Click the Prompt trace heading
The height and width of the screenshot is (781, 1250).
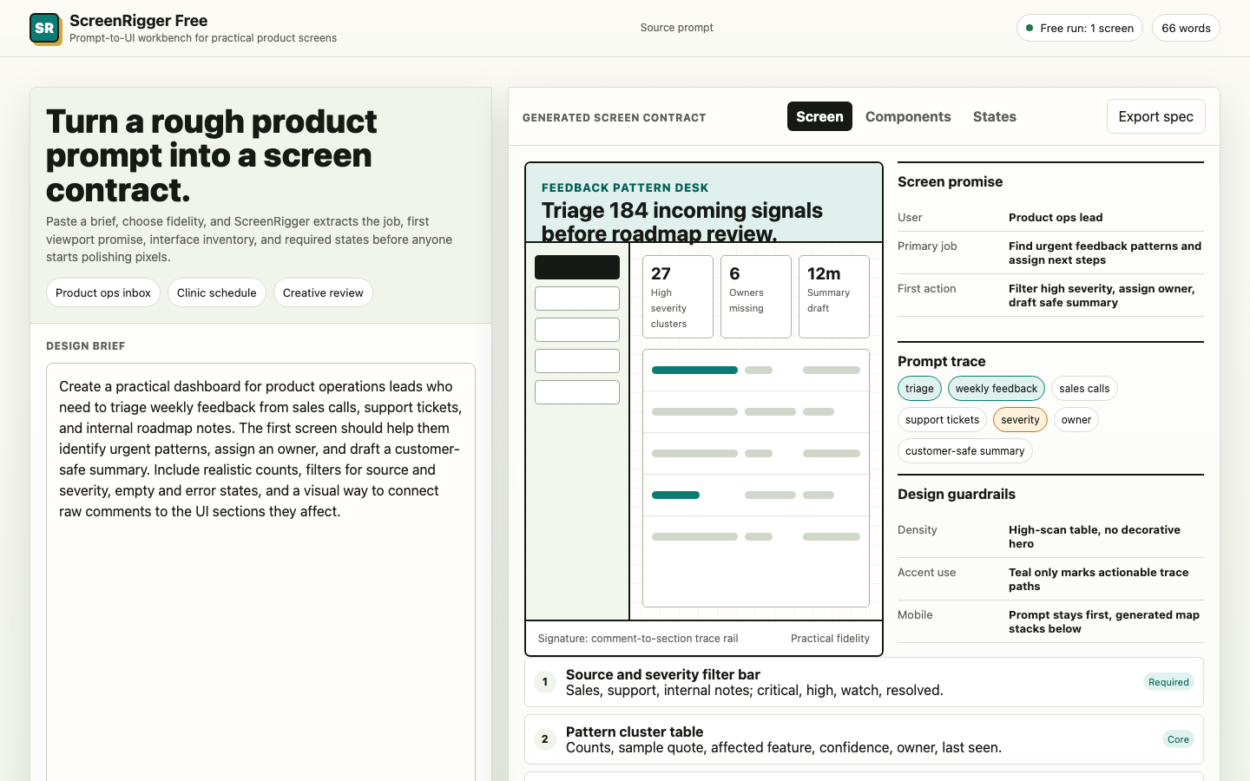click(942, 361)
